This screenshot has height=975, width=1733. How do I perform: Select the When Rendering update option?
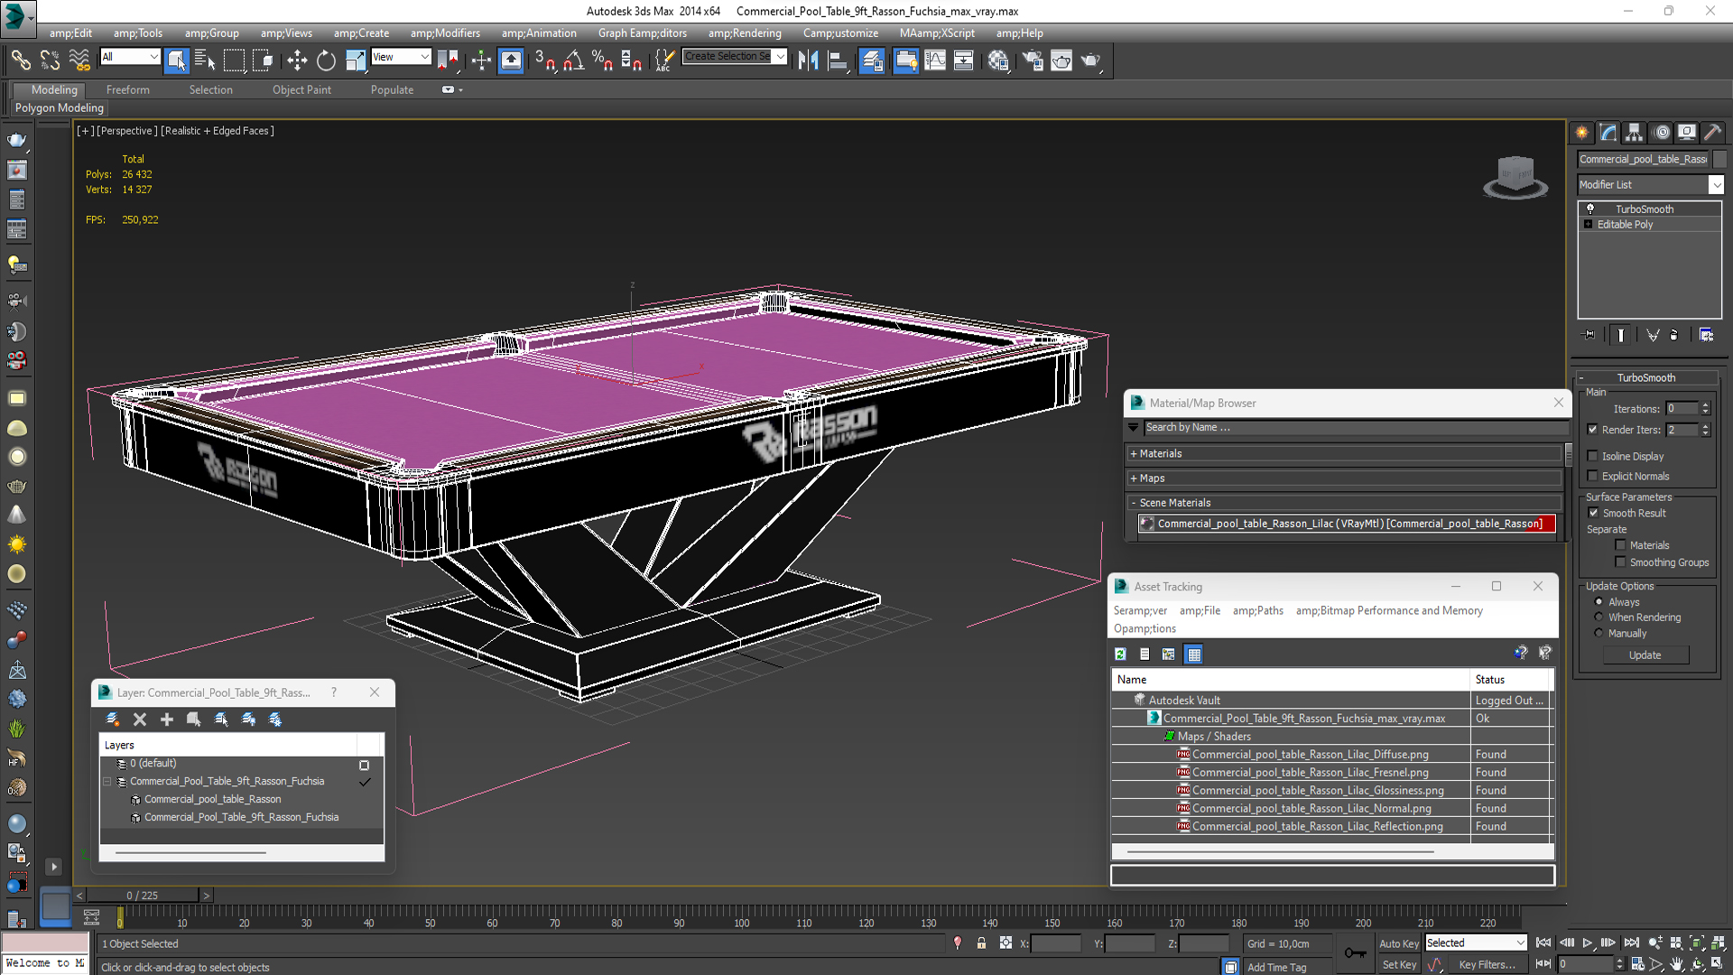[1599, 617]
